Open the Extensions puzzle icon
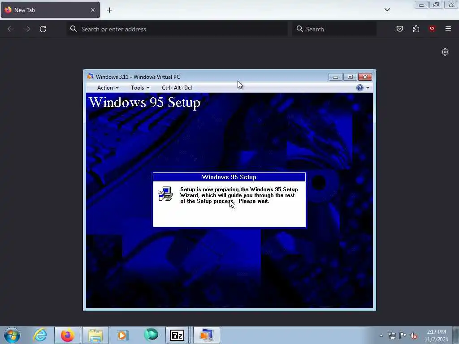Screen dimensions: 459x344 (x=416, y=29)
